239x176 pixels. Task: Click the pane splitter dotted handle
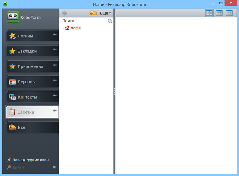(114, 91)
